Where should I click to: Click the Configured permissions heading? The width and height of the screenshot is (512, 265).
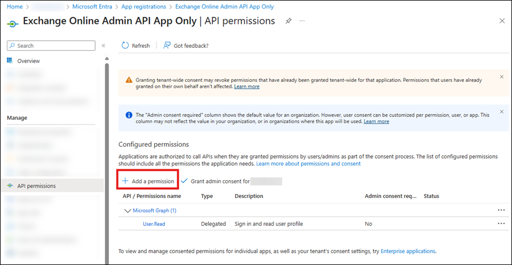tap(154, 144)
